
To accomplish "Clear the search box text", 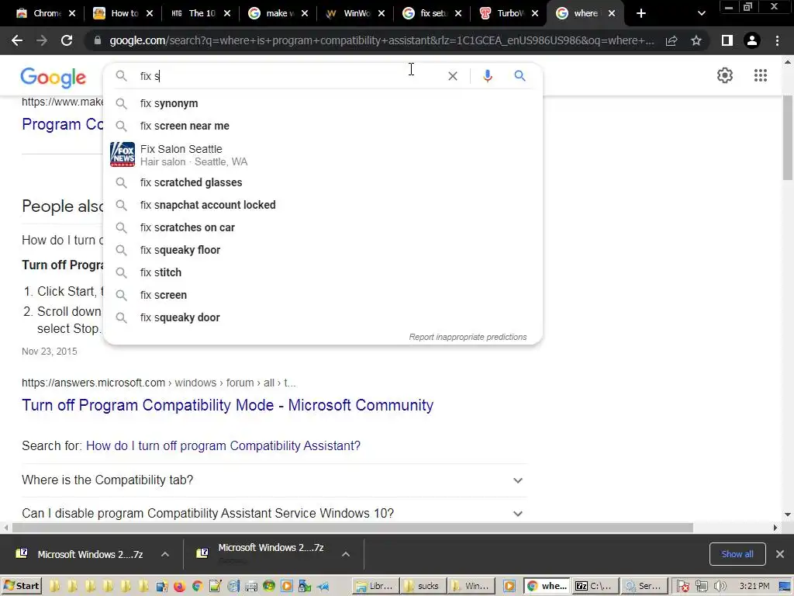I will [x=453, y=76].
